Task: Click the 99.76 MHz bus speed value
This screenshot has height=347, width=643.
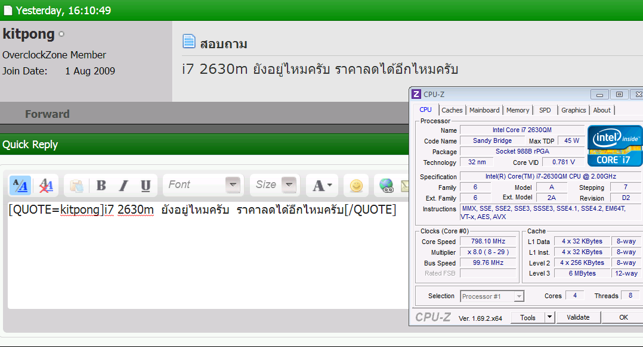Action: point(488,262)
